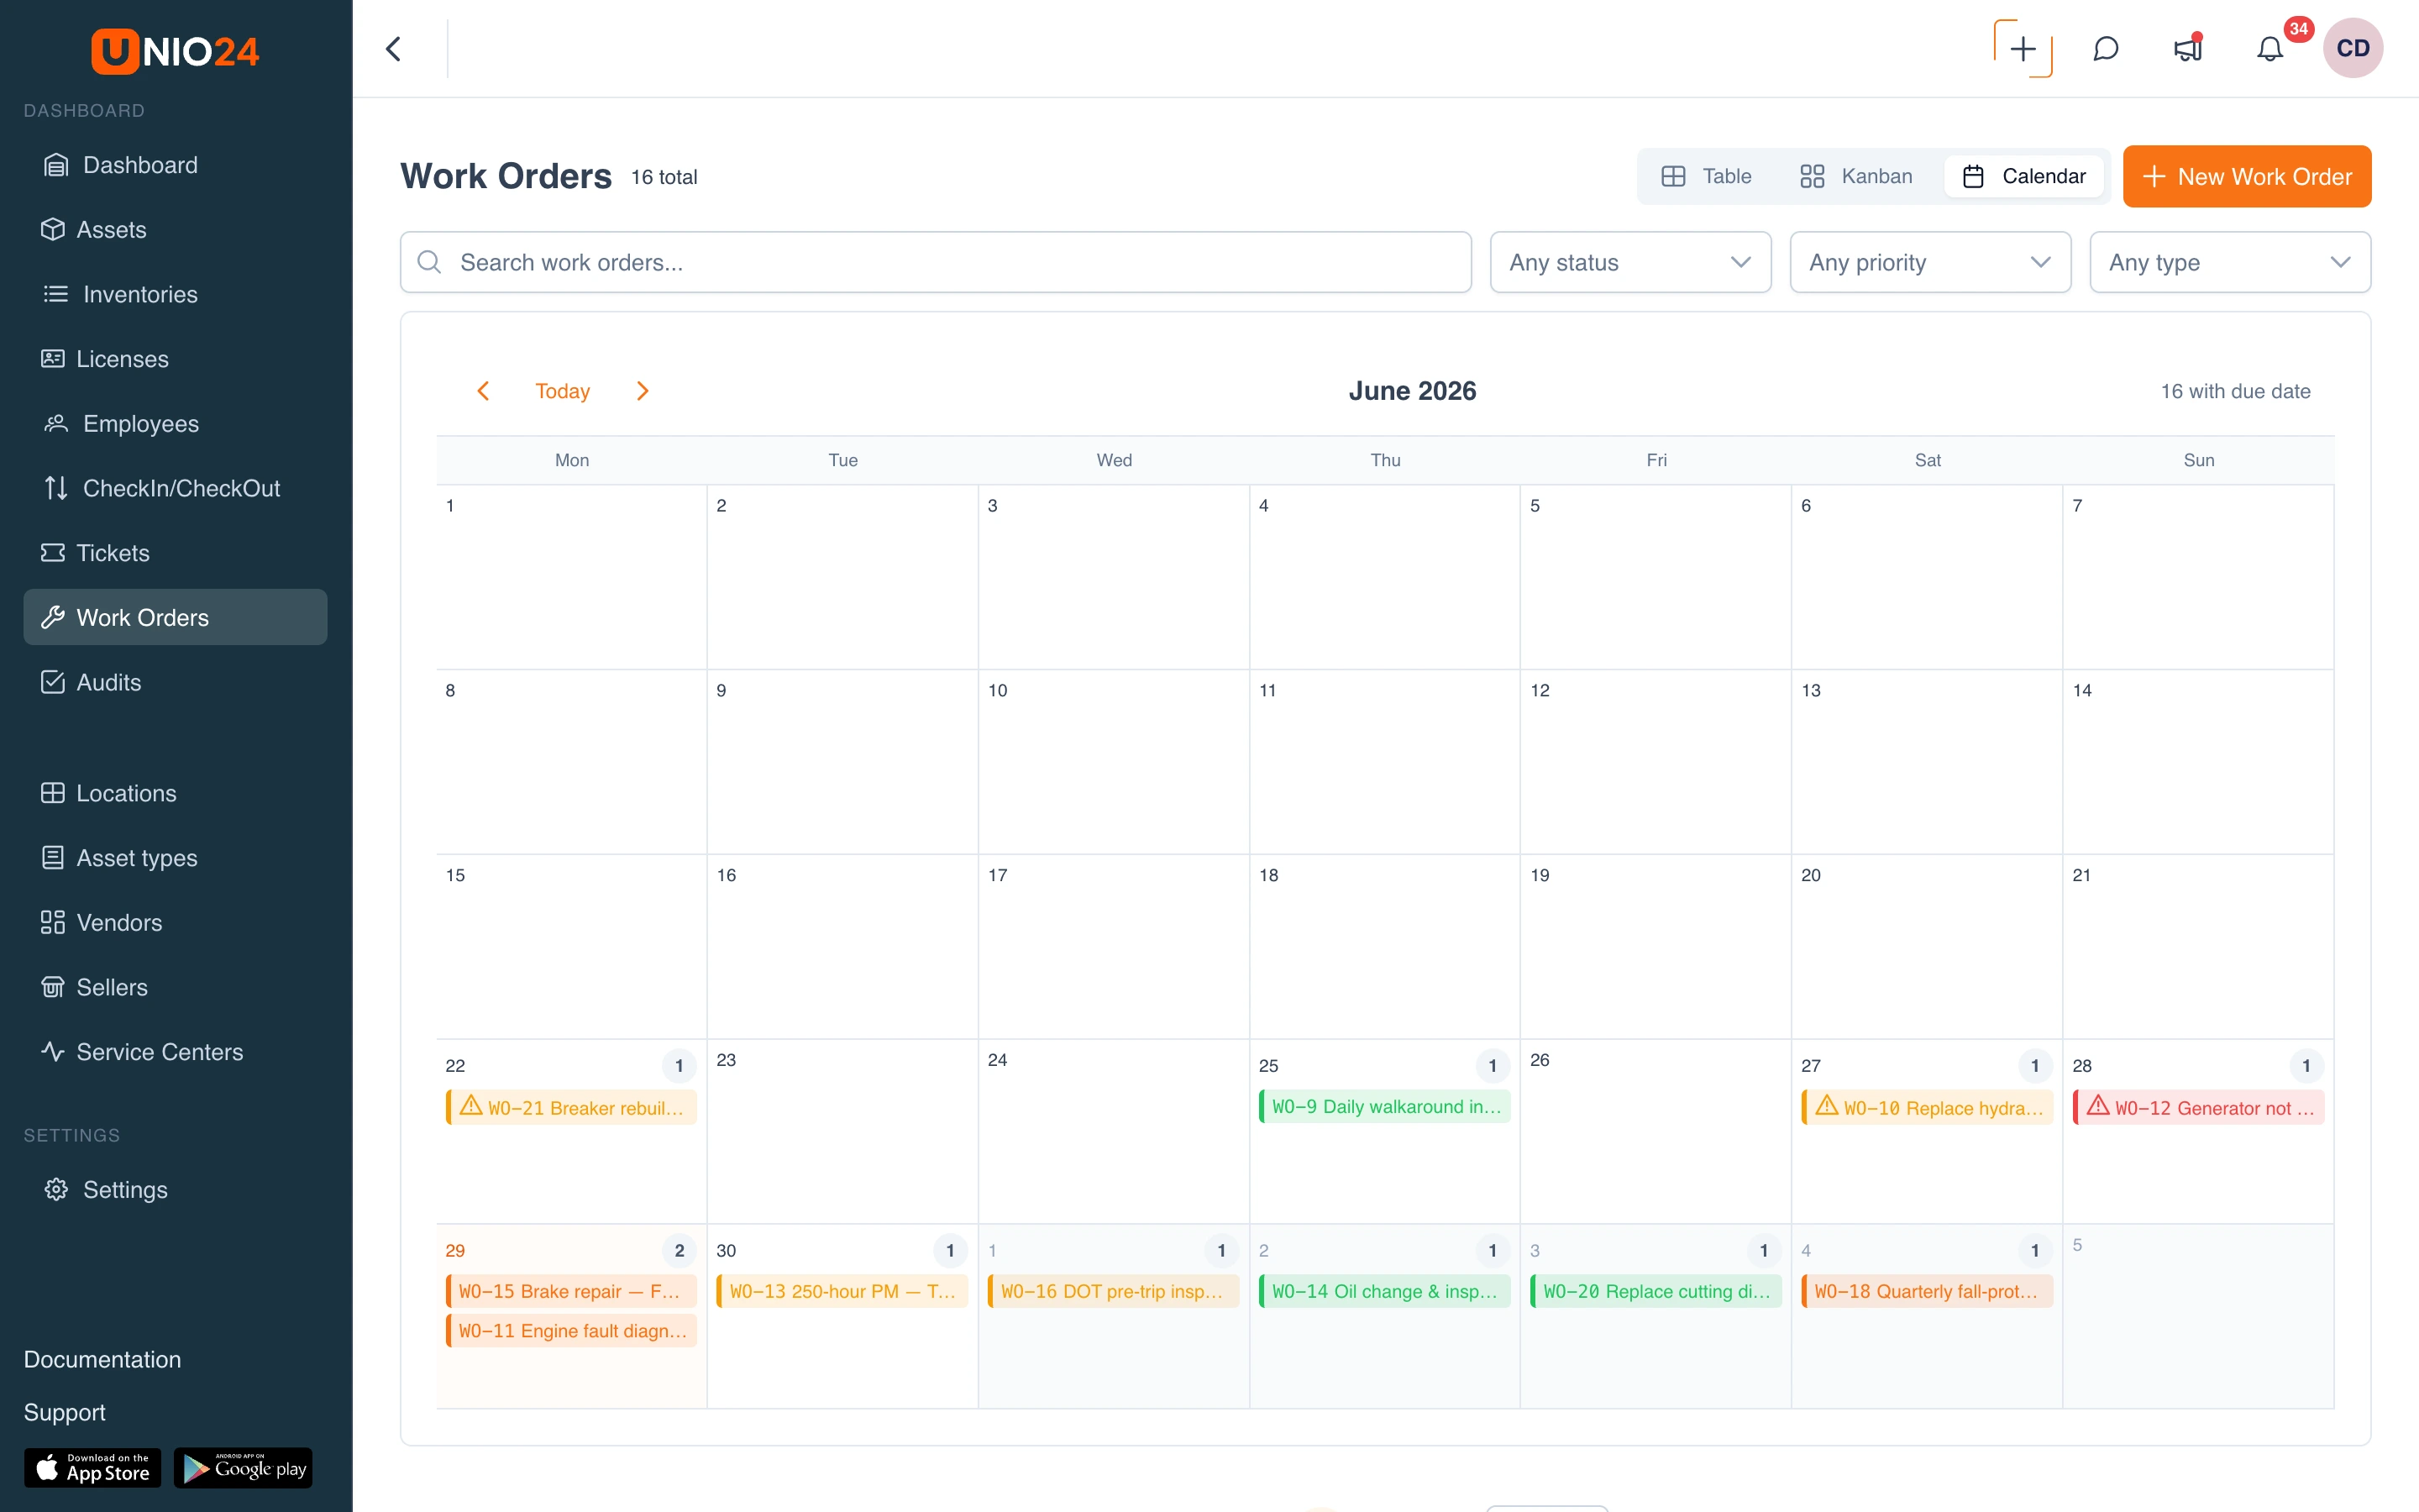Open WO-16 DOT pre-trip inspection event
Screen dimensions: 2419x1512
click(x=1113, y=1291)
